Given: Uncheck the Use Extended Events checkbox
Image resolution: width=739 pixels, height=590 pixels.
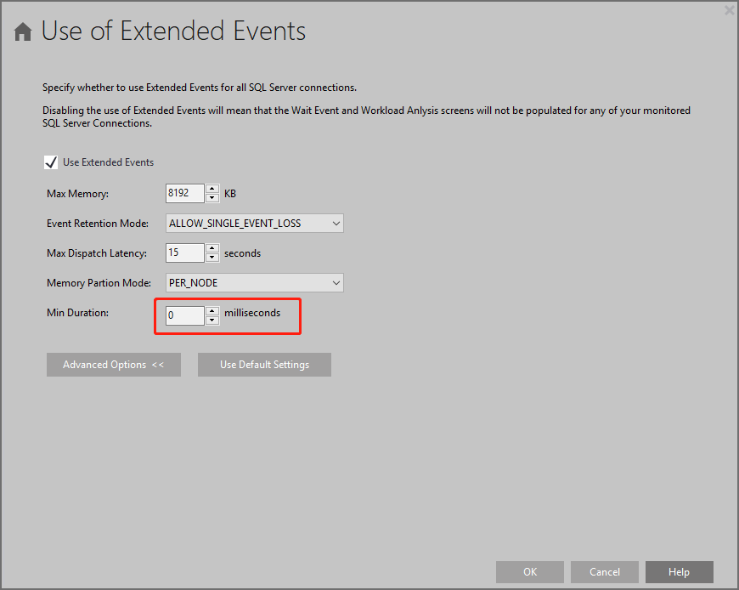Looking at the screenshot, I should pyautogui.click(x=51, y=162).
